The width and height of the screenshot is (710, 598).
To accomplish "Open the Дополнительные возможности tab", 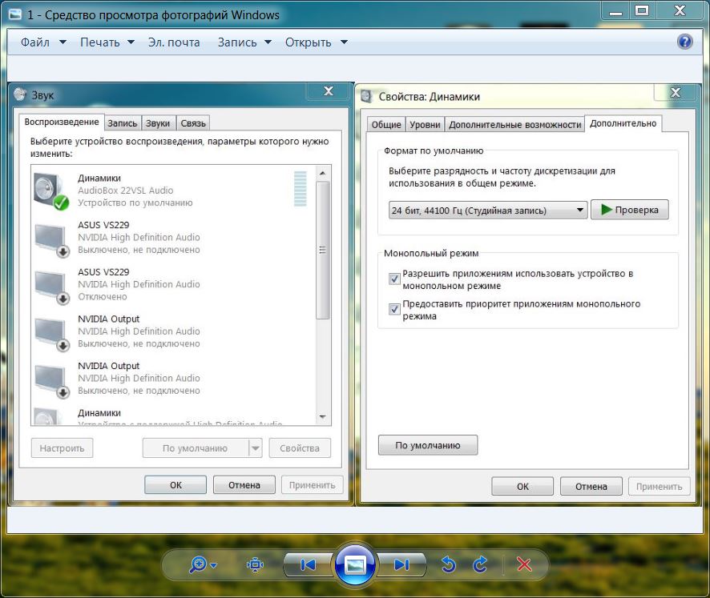I will (514, 124).
